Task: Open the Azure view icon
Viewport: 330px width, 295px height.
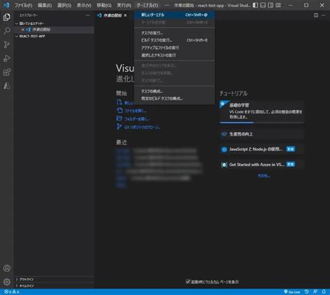Action: tap(7, 86)
